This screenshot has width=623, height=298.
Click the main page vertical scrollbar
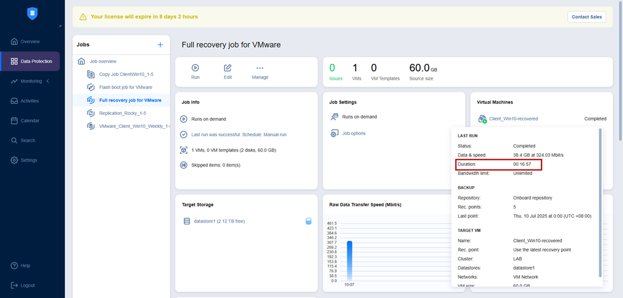click(x=621, y=70)
